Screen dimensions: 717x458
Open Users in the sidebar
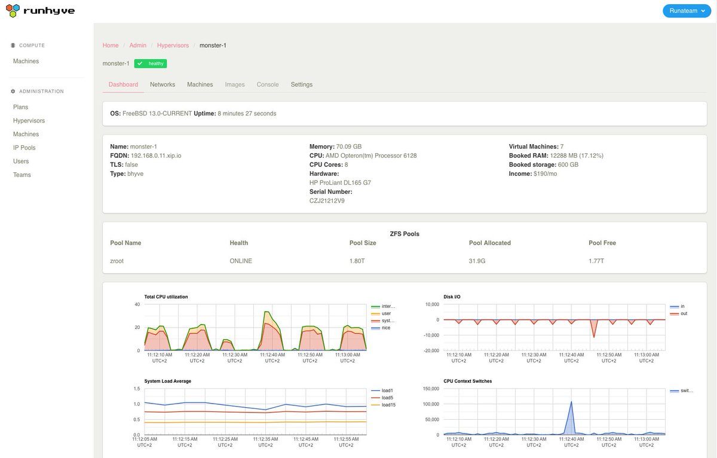point(21,161)
